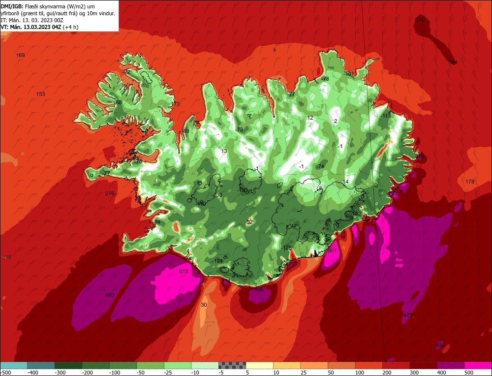This screenshot has height=376, width=492.
Task: Click the value -68 on the Westfjords
Action: point(118,102)
